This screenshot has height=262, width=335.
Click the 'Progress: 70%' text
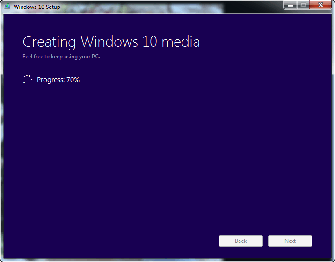(58, 80)
